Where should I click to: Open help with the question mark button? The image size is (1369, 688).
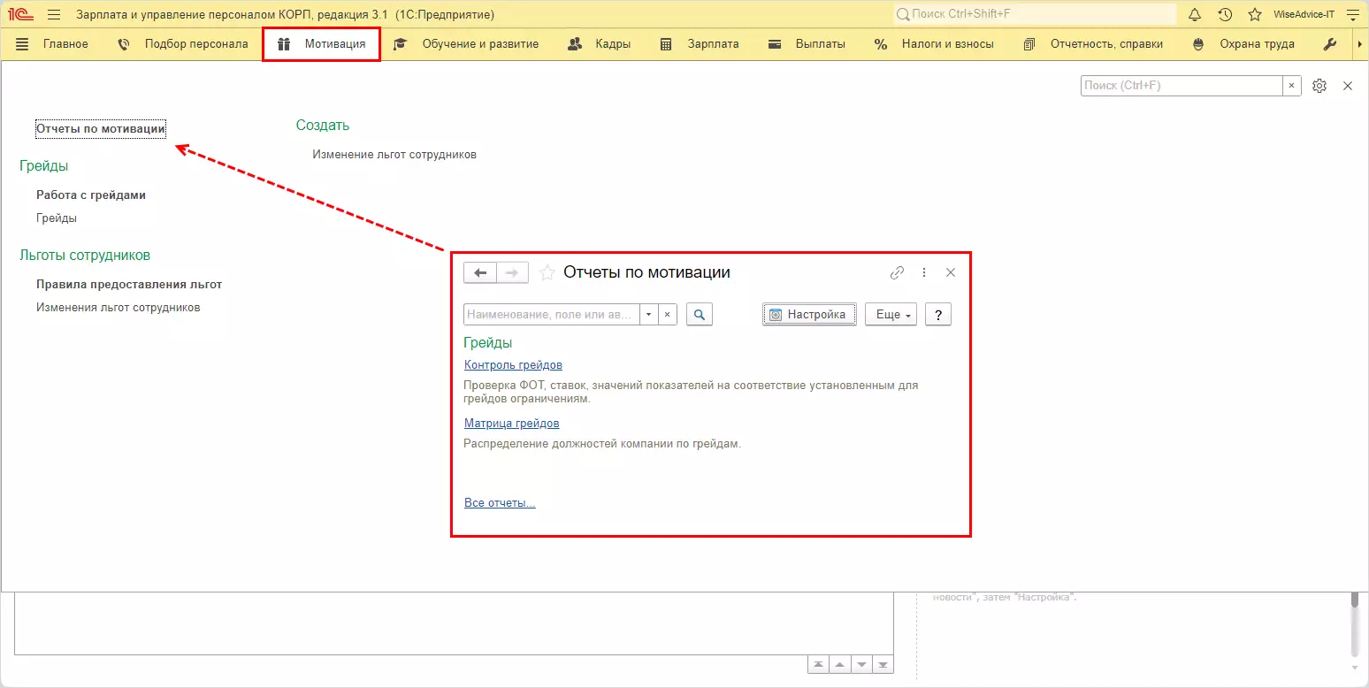click(x=938, y=314)
